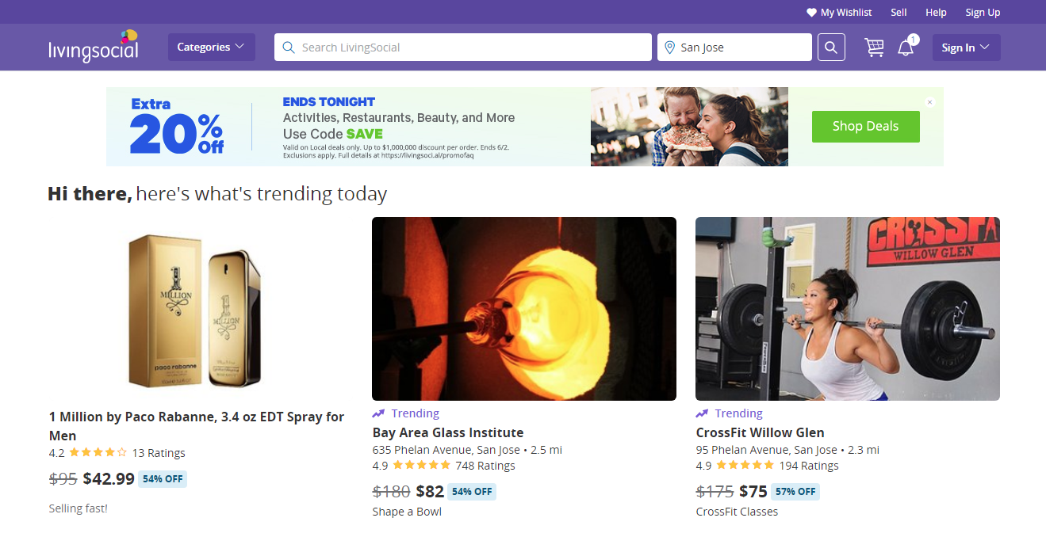
Task: Expand the Categories dropdown
Action: (x=211, y=48)
